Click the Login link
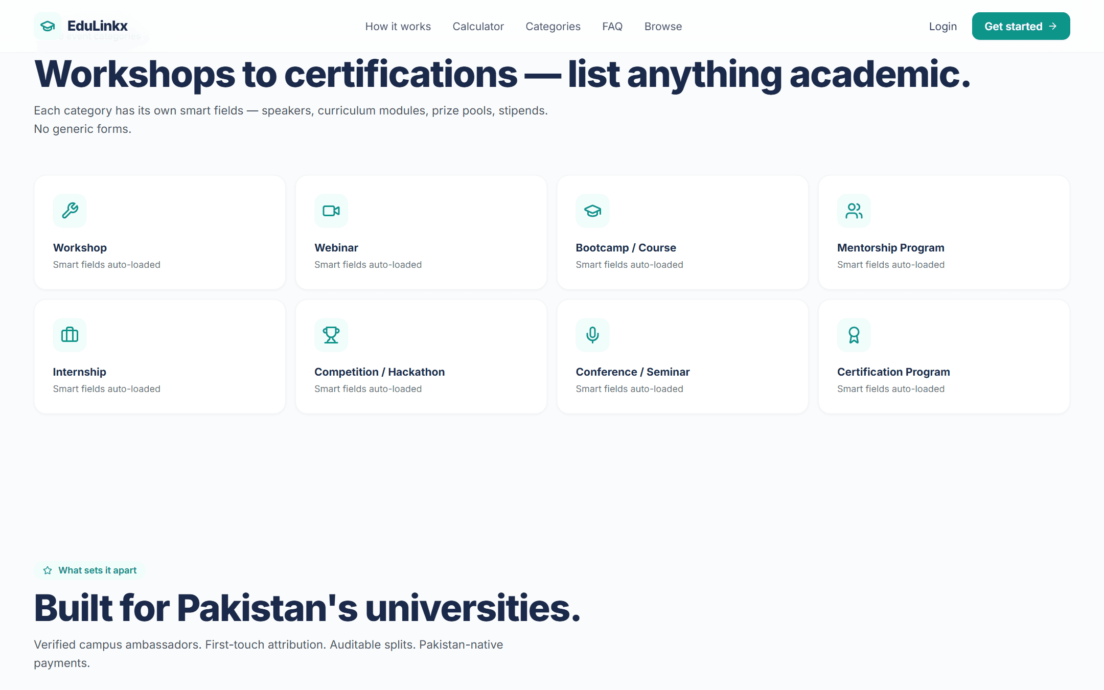The width and height of the screenshot is (1104, 690). (942, 26)
